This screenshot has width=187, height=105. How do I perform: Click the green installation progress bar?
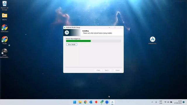click(93, 41)
